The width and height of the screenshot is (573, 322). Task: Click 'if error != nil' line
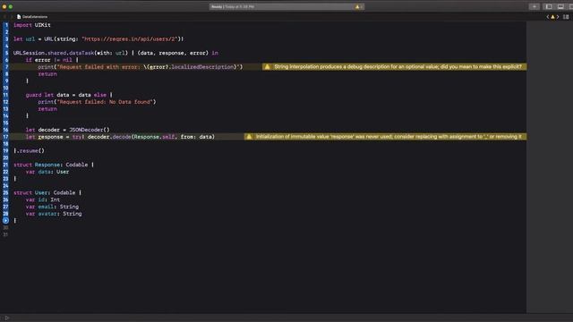[52, 60]
